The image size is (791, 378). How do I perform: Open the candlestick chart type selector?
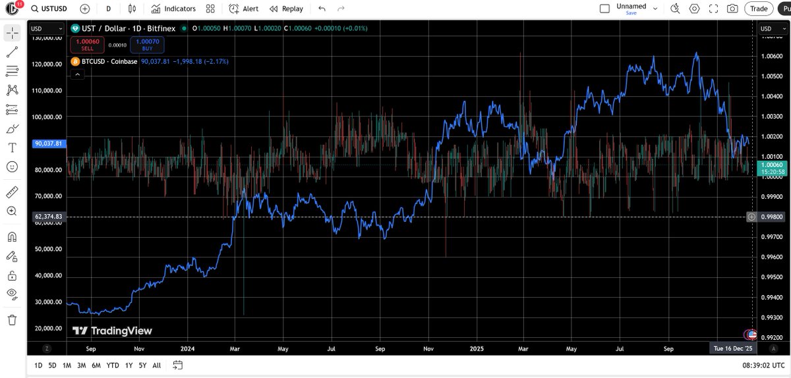click(x=132, y=9)
